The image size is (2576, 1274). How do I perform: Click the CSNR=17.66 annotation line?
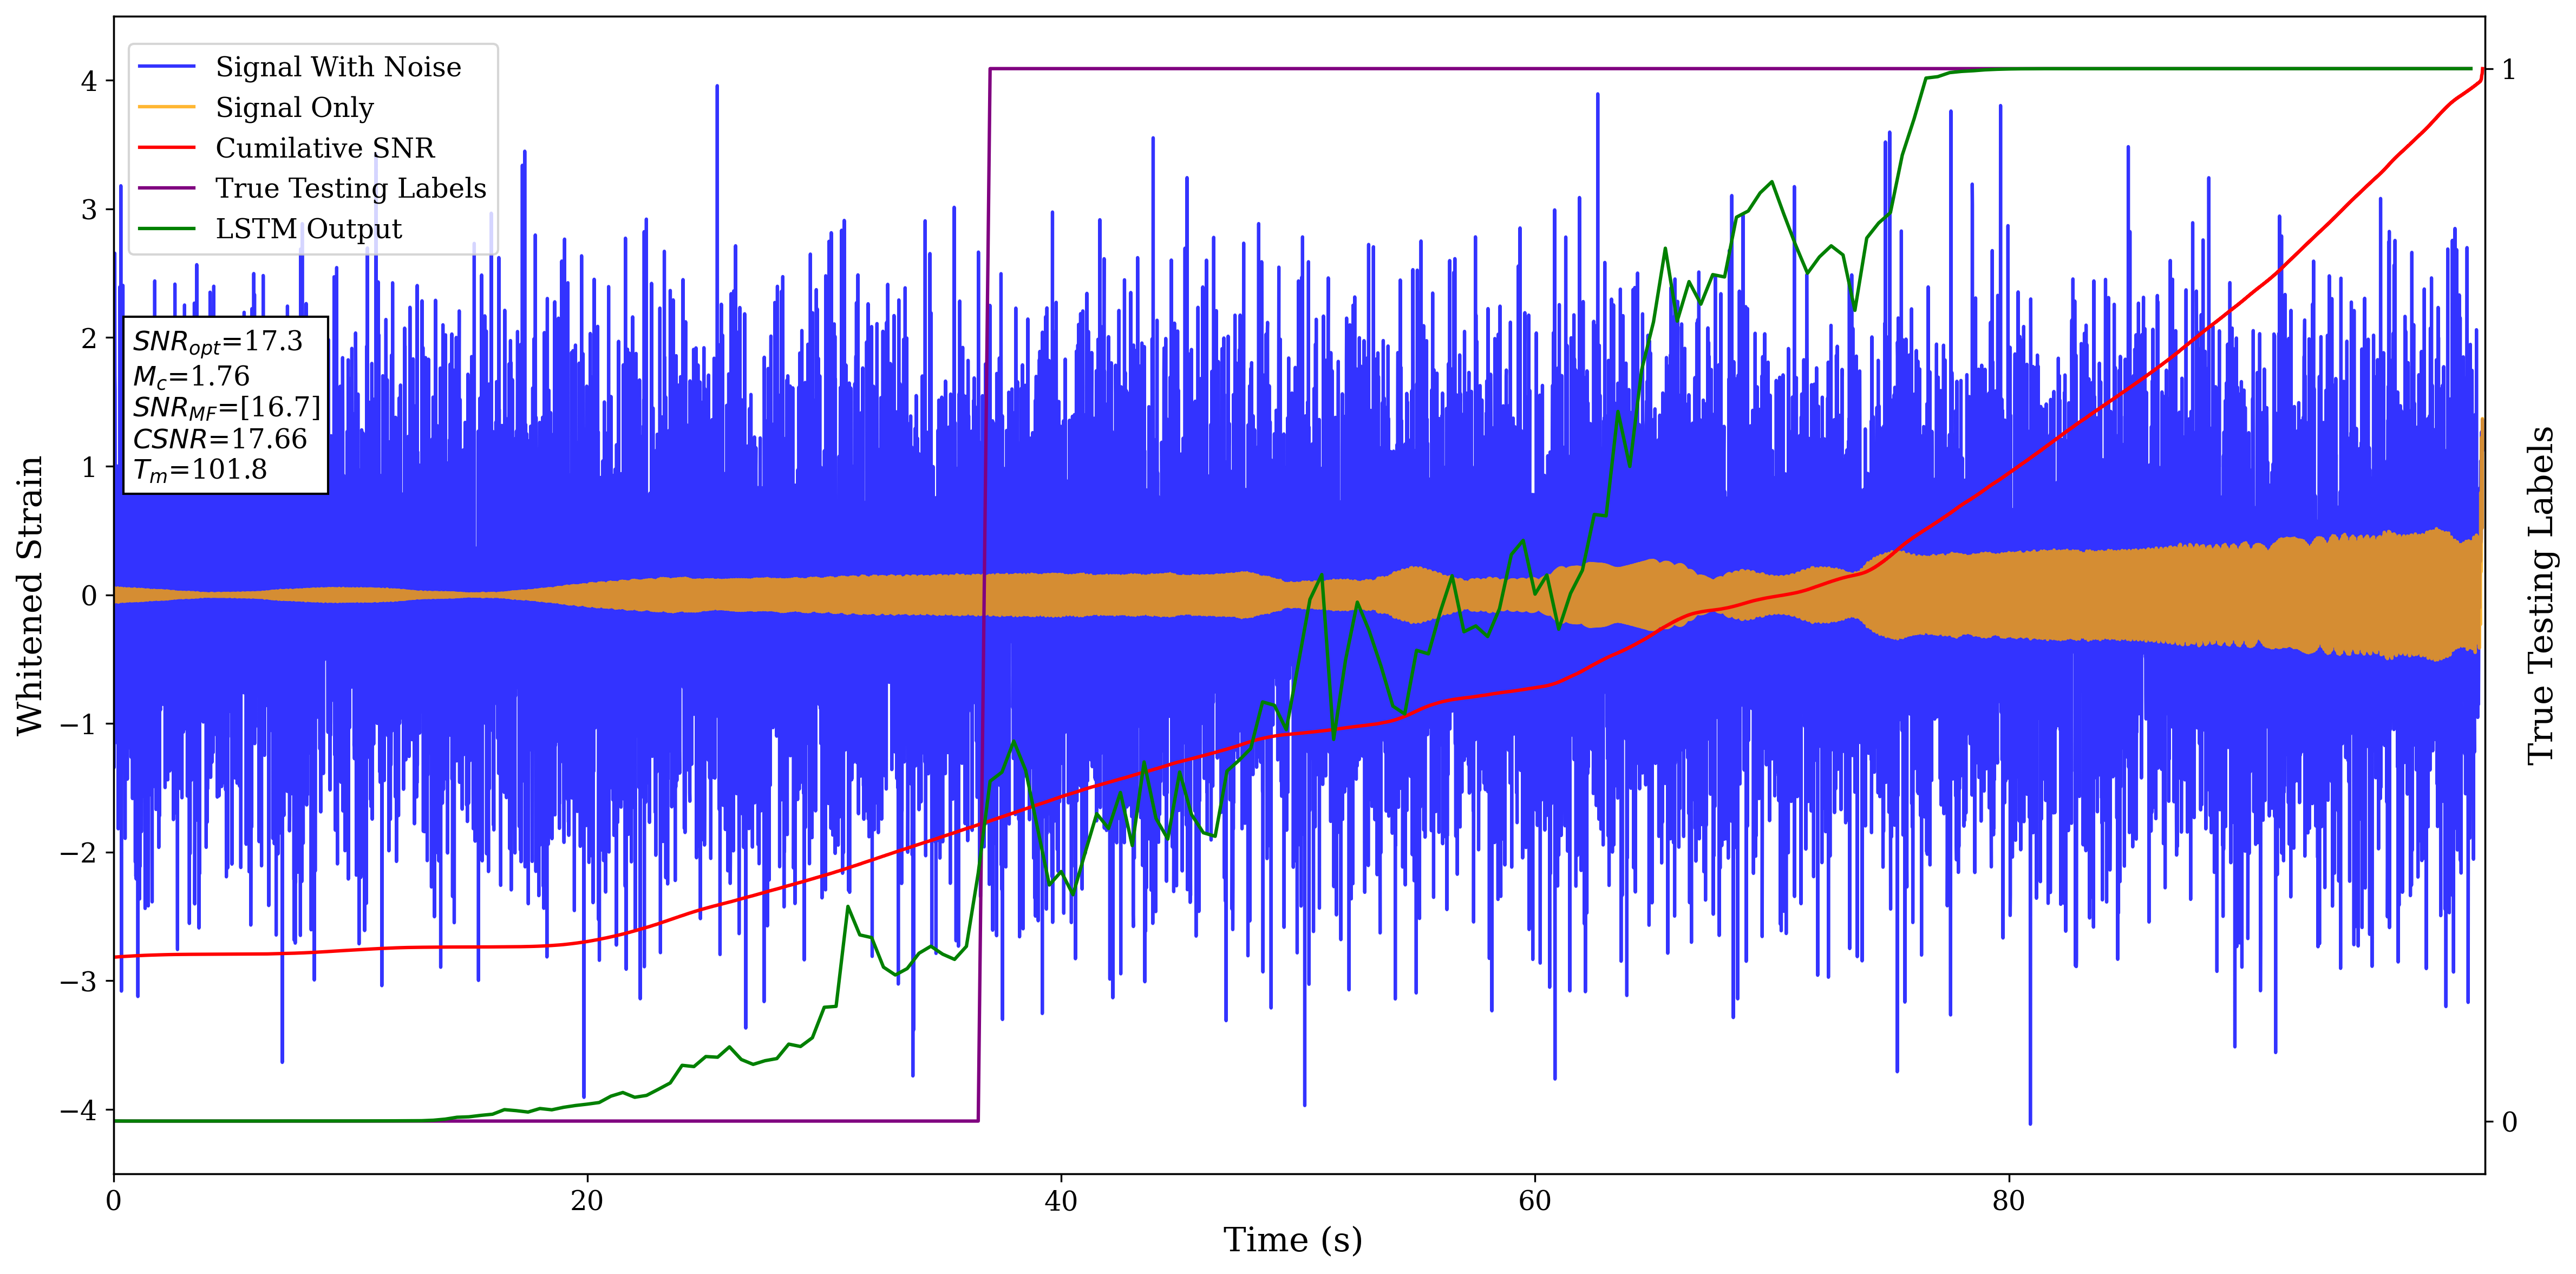pos(220,439)
